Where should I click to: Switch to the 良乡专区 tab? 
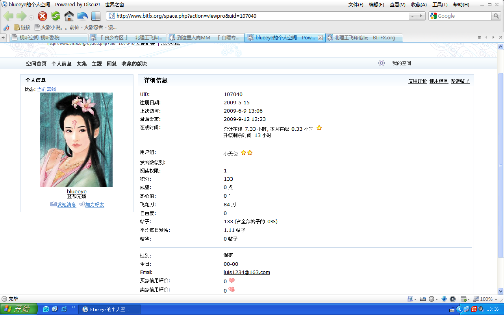127,38
